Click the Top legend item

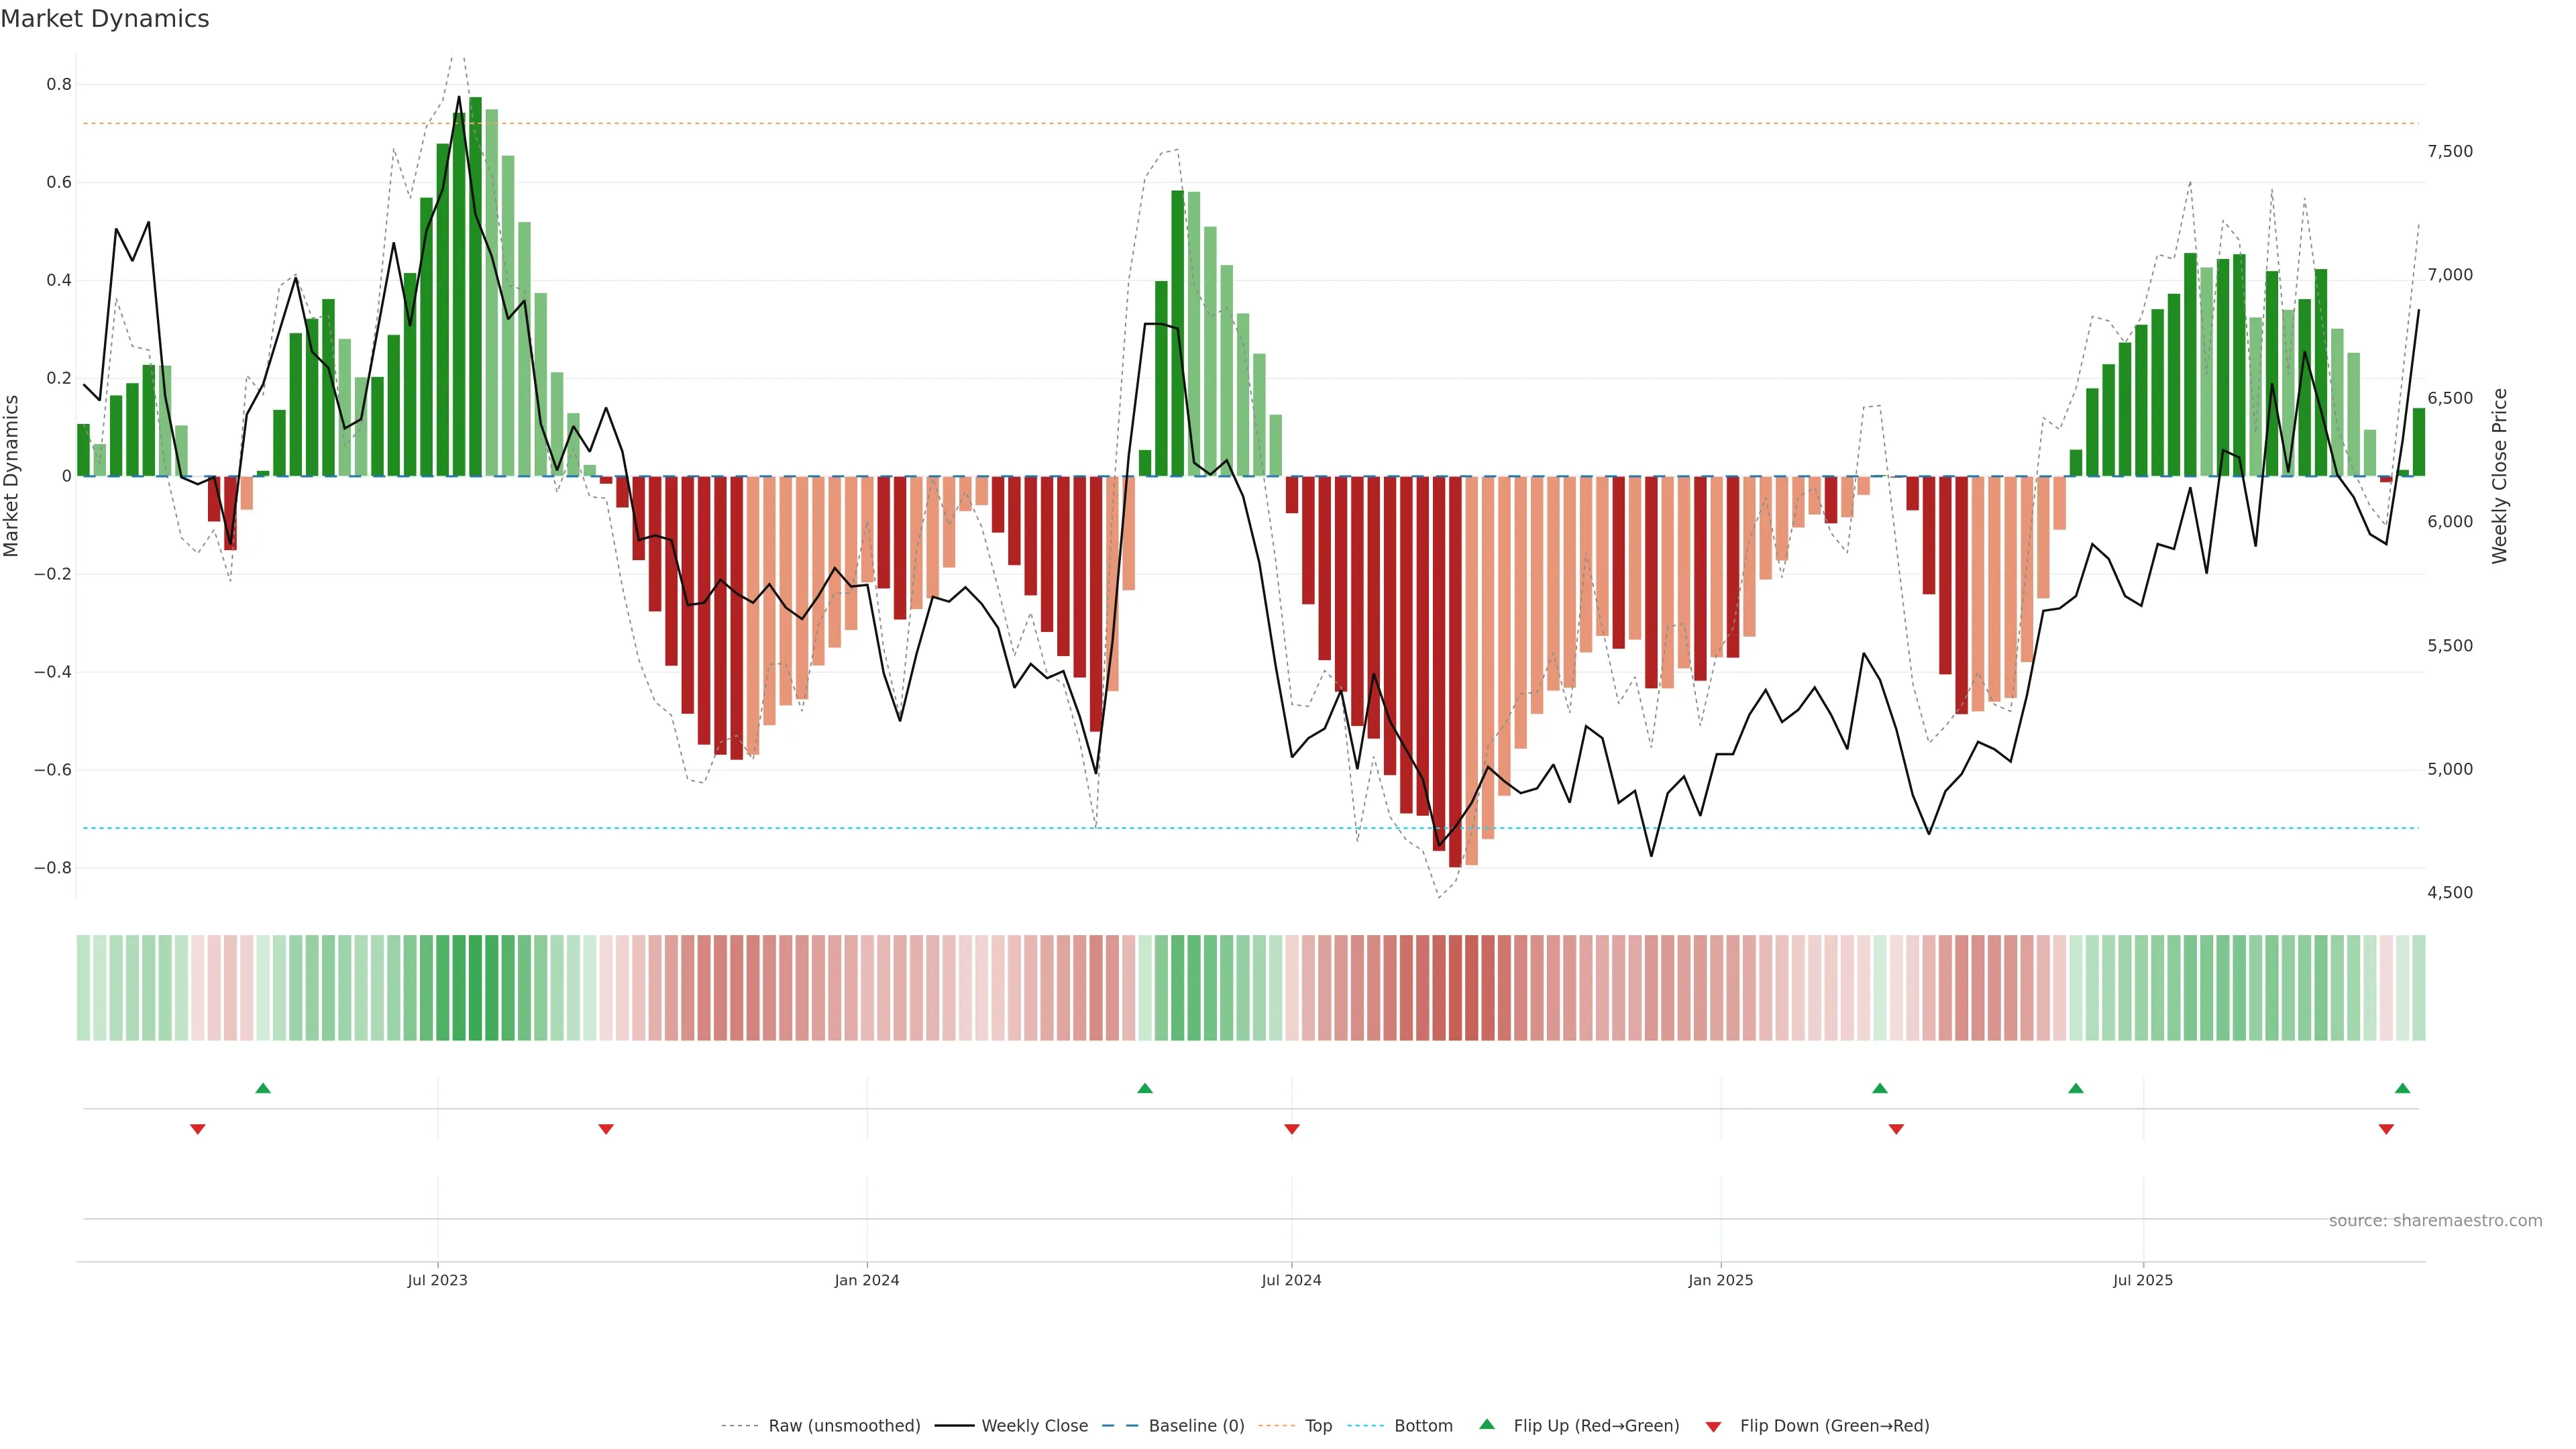pos(1318,1425)
